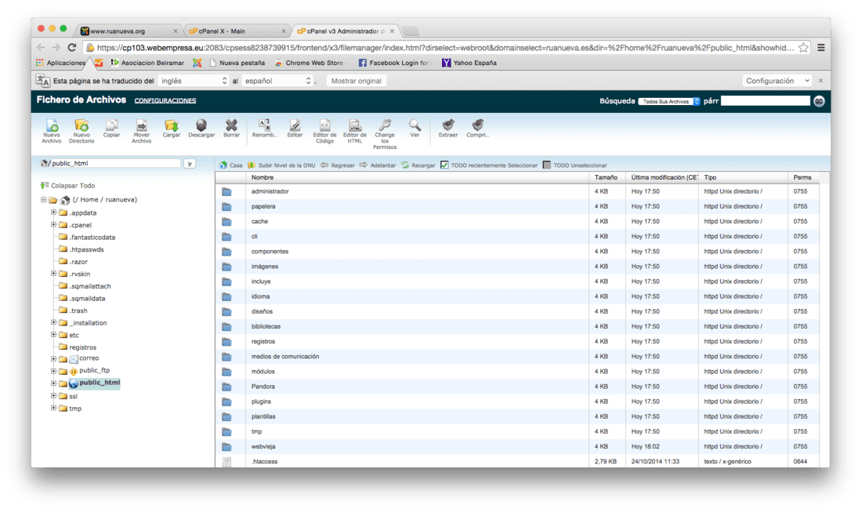Image resolution: width=862 pixels, height=512 pixels.
Task: Open the Cargar upload tool
Action: tap(172, 128)
